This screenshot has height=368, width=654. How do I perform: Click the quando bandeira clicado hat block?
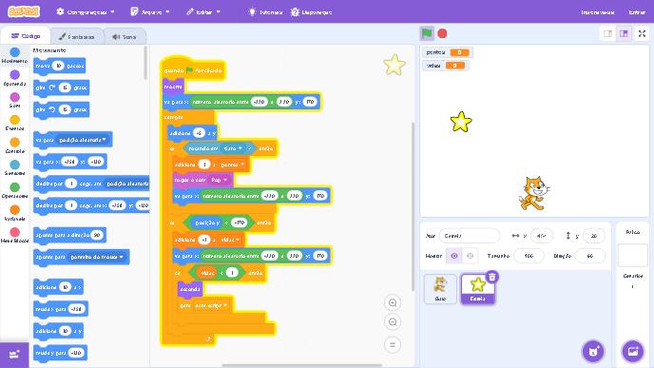[x=193, y=69]
